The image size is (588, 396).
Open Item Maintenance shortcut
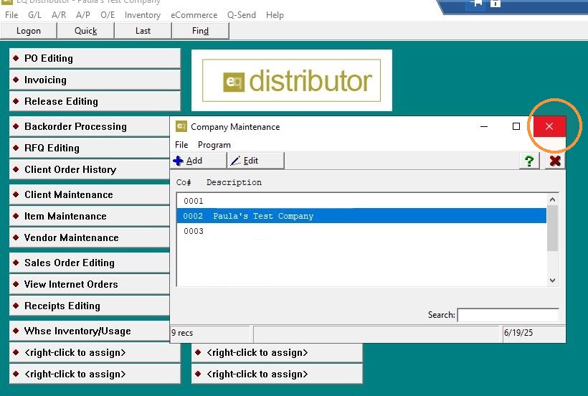tap(89, 216)
